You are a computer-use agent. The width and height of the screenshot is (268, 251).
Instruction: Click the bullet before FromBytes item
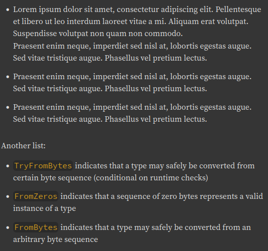tap(8, 227)
